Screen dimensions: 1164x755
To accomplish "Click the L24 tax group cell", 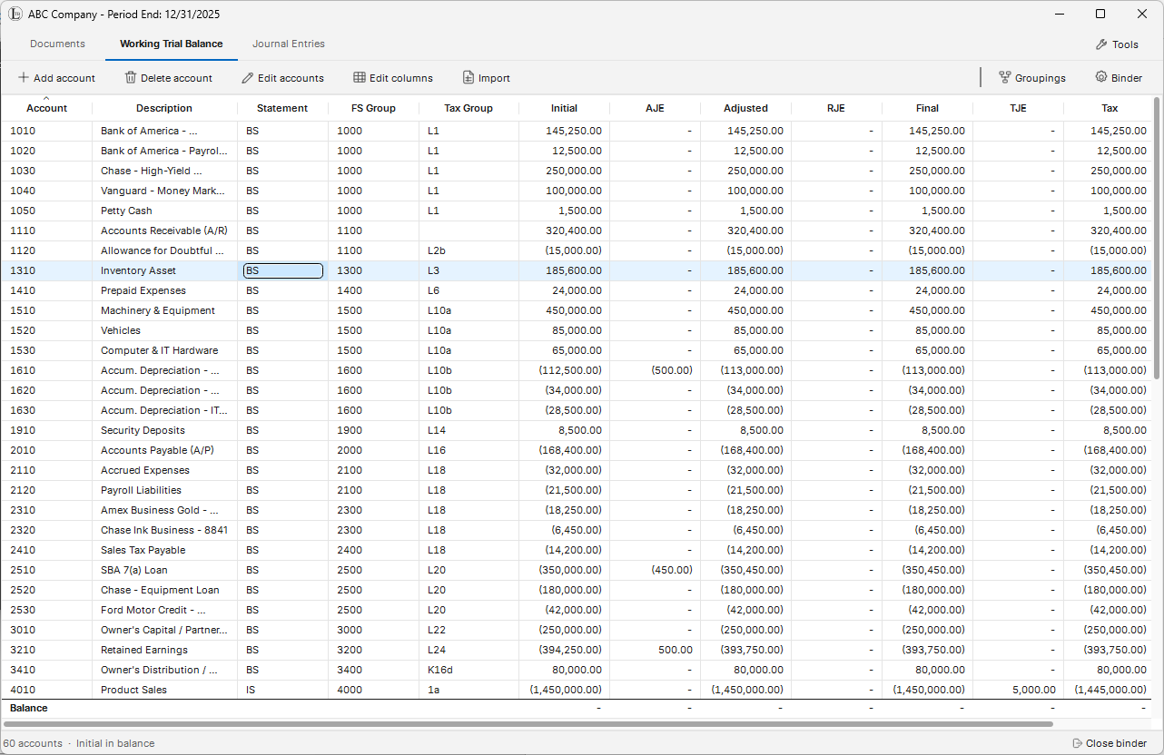I will click(x=469, y=650).
